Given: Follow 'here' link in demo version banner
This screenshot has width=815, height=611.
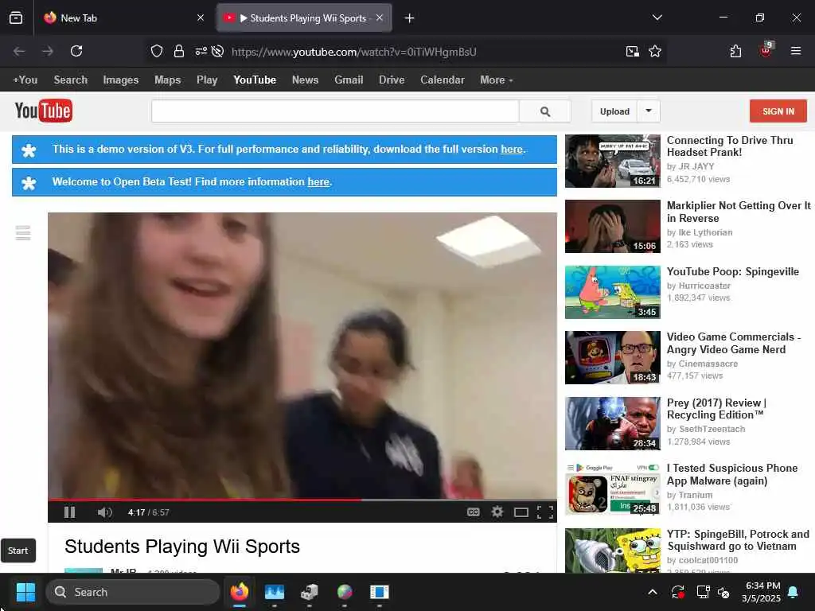Looking at the screenshot, I should click(x=512, y=149).
